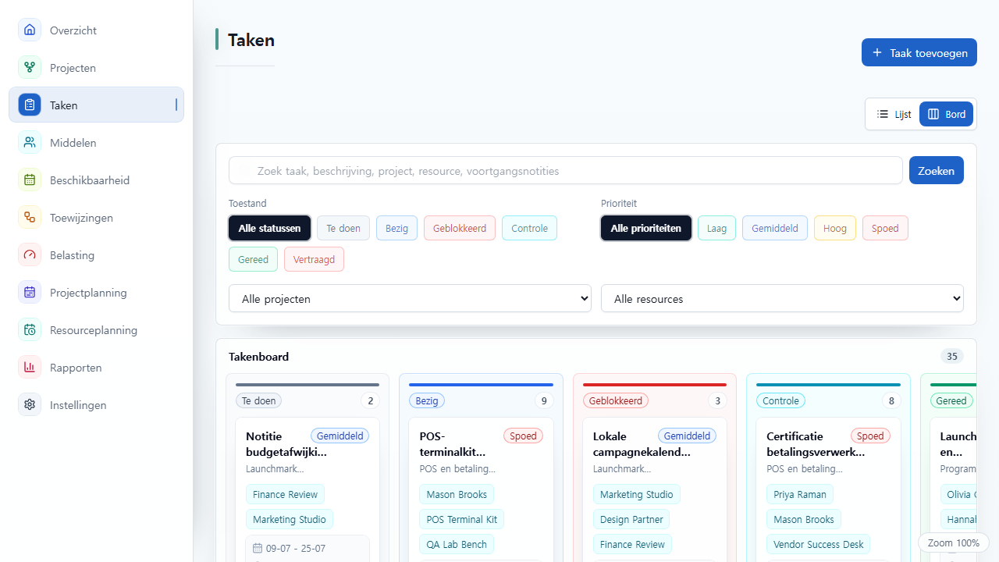The height and width of the screenshot is (562, 999).
Task: Click Gereed column header chip
Action: coord(951,400)
